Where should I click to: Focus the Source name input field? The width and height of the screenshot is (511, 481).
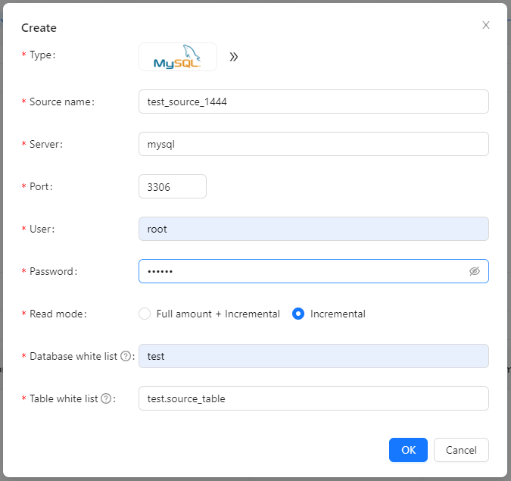coord(313,102)
